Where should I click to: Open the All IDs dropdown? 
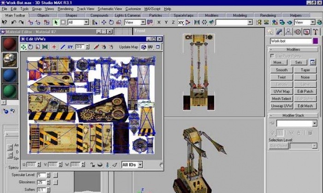click(132, 164)
